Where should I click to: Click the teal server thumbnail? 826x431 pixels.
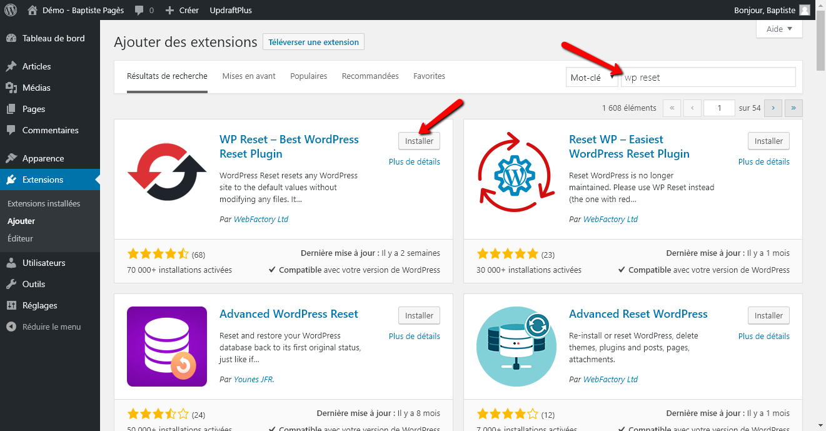tap(516, 347)
